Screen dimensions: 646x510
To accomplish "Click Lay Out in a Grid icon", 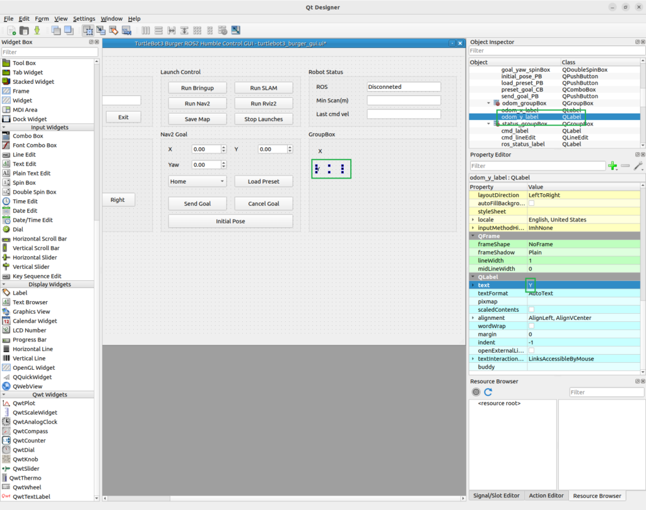I will [x=197, y=30].
